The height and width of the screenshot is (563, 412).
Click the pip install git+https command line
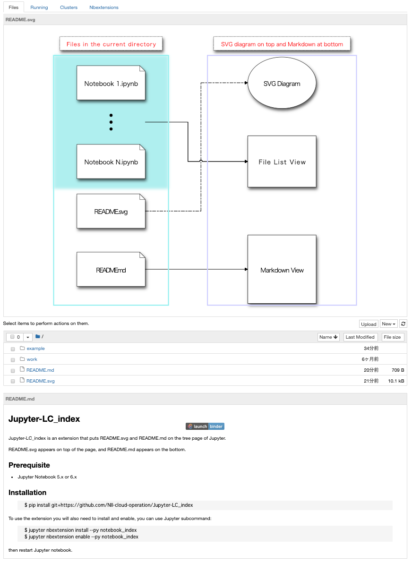coord(109,505)
